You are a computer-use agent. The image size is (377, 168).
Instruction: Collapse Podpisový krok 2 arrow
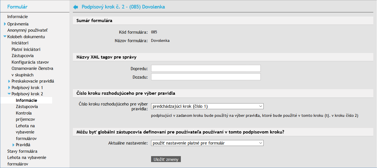point(9,94)
